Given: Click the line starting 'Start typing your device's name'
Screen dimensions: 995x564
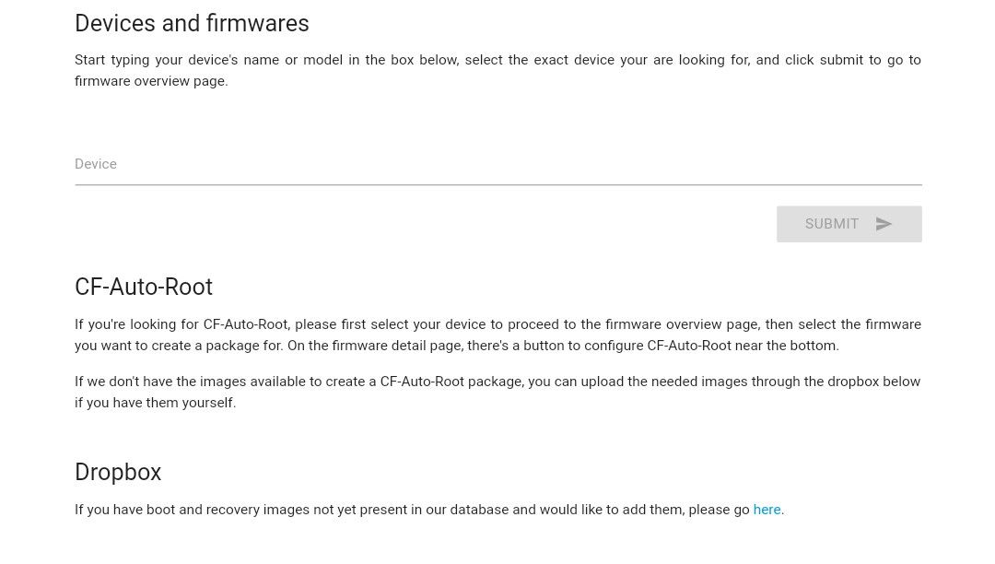Looking at the screenshot, I should tap(498, 60).
